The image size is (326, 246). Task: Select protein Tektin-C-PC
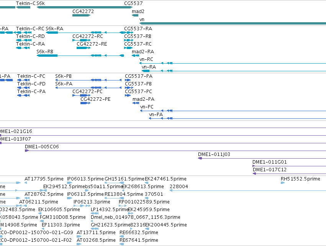[23, 80]
